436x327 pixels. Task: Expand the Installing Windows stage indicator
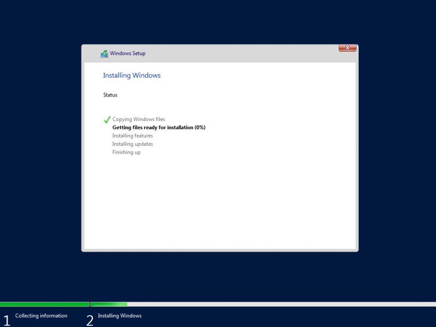coord(119,316)
